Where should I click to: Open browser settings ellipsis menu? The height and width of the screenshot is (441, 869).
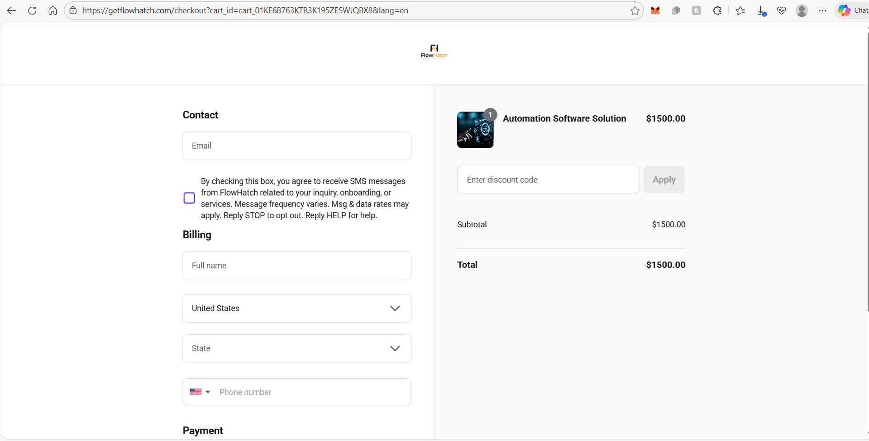[x=822, y=10]
